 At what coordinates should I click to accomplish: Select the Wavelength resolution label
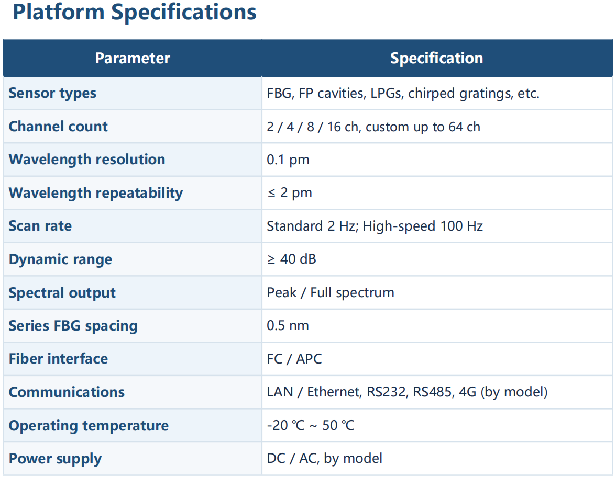point(87,160)
